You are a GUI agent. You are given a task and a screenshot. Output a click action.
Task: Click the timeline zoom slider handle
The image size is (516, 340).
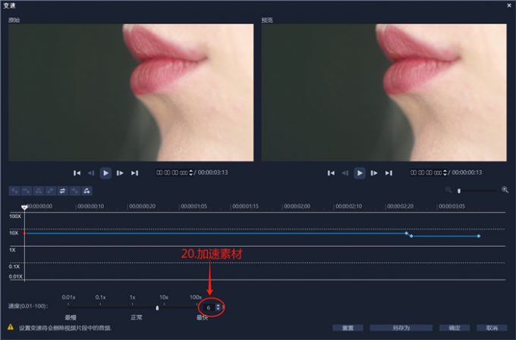click(x=459, y=191)
